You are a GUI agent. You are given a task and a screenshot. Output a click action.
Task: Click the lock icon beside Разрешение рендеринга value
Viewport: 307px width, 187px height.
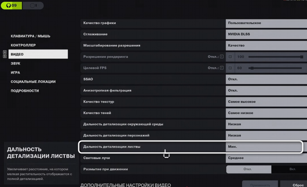tap(230, 57)
